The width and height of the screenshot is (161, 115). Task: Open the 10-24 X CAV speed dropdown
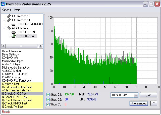tap(136, 95)
